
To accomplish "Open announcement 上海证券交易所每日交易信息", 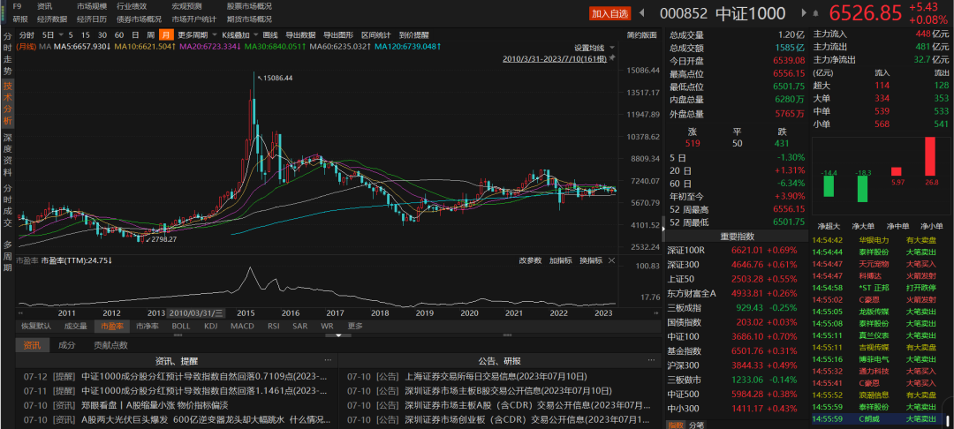I will tap(496, 376).
